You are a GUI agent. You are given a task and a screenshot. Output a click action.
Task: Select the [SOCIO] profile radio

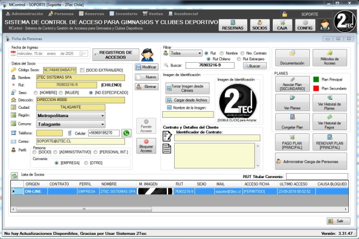(x=34, y=152)
